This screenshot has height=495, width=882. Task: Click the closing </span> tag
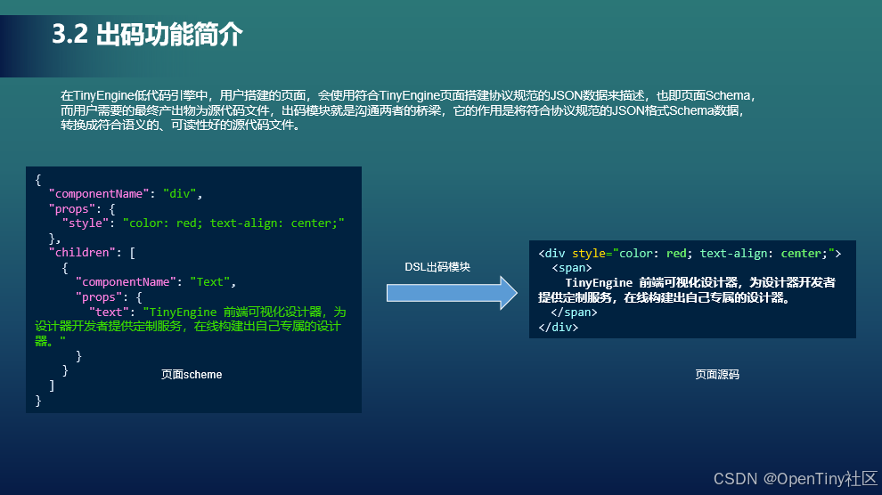pos(574,312)
